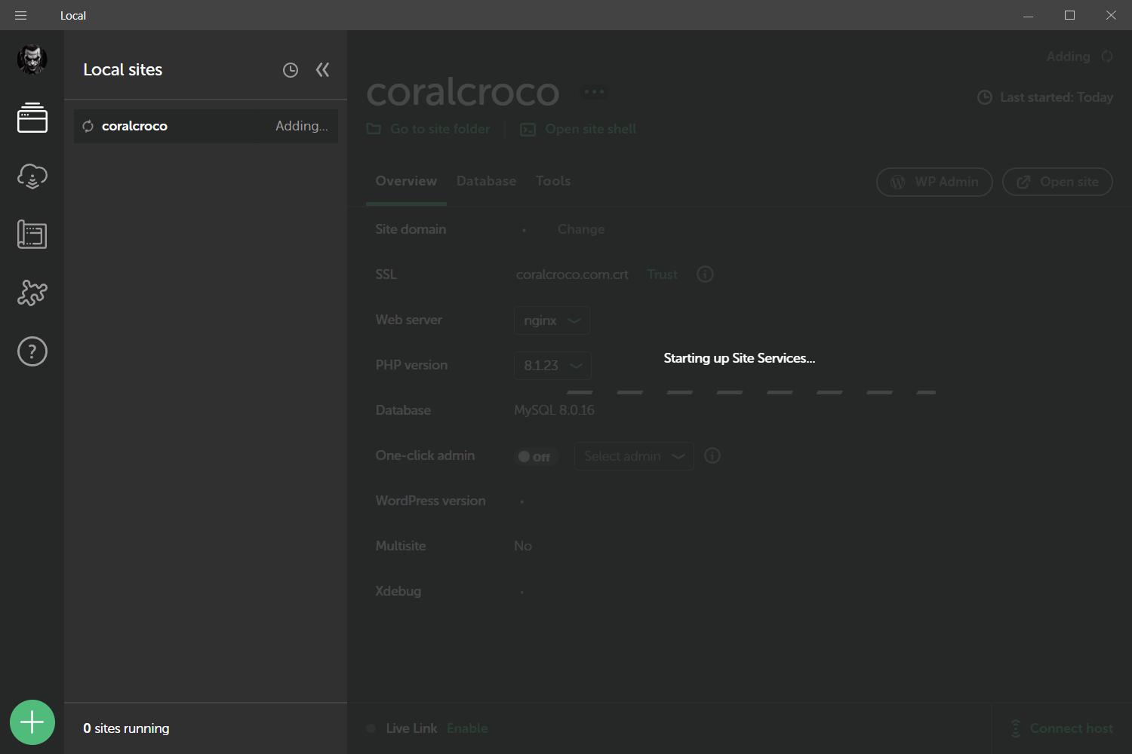Maximize the Local window
The width and height of the screenshot is (1132, 754).
1069,15
